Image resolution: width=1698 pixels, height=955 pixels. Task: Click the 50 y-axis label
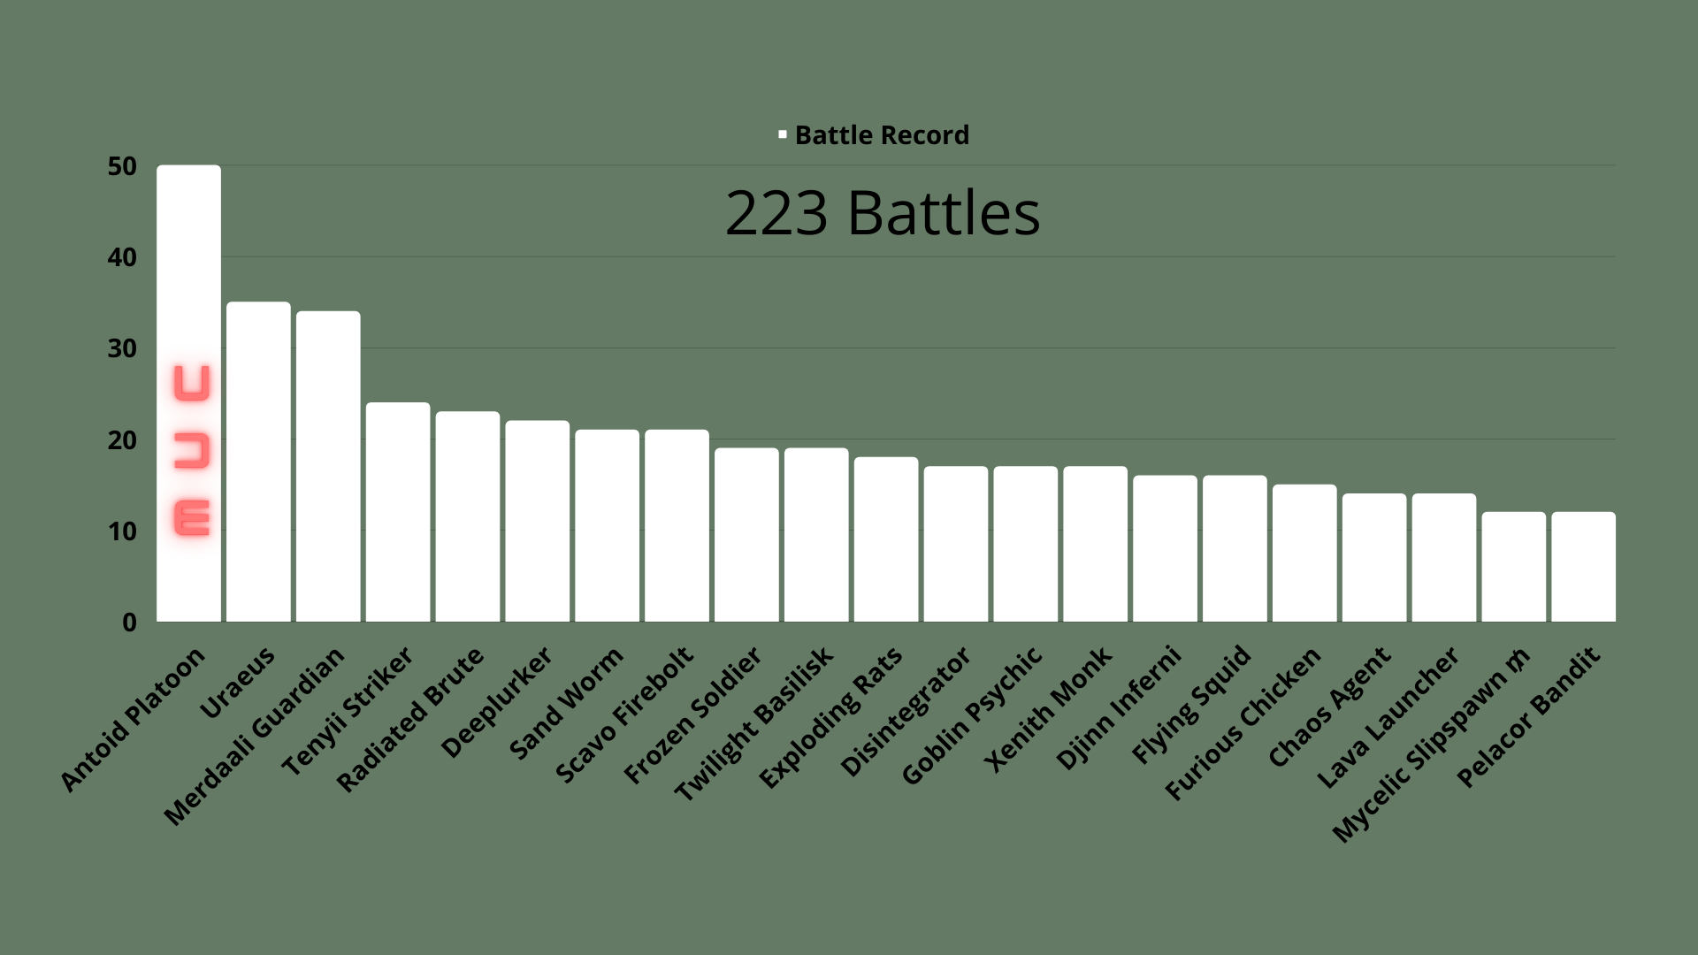tap(122, 166)
